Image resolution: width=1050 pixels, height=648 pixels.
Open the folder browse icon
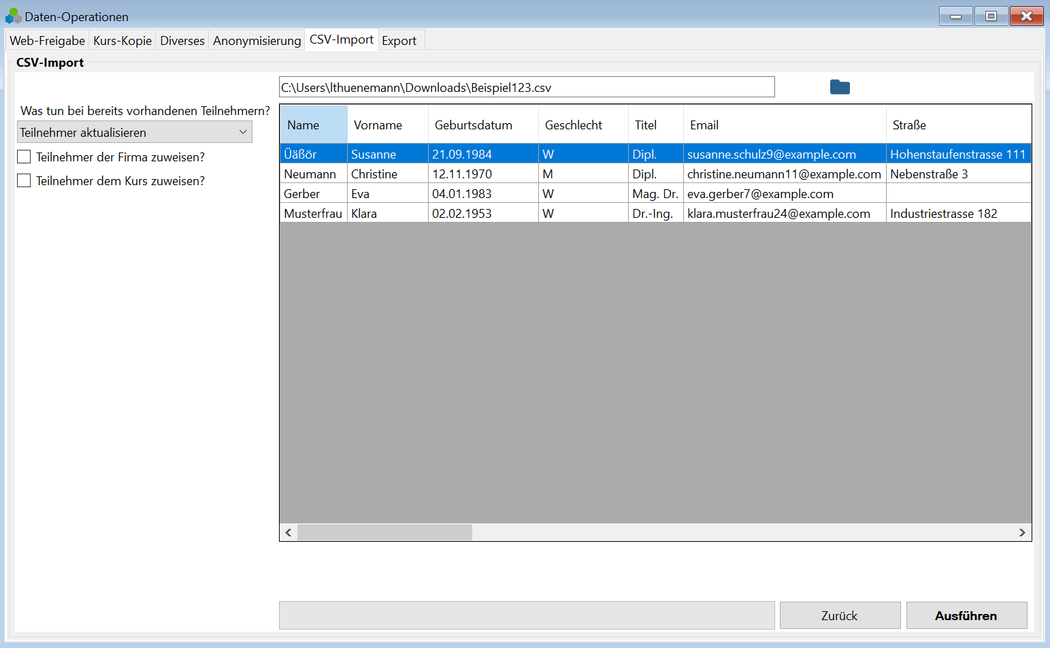click(840, 87)
